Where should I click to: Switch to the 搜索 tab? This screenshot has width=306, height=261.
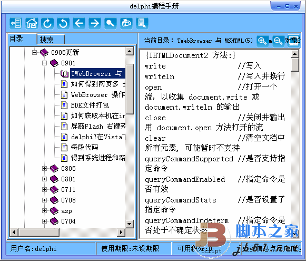coord(51,40)
